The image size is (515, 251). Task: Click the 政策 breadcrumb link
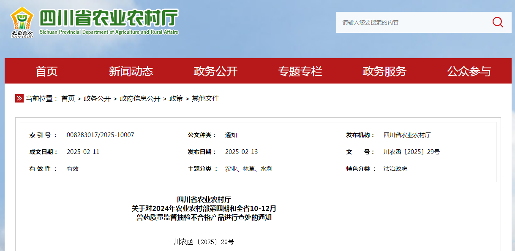point(176,98)
